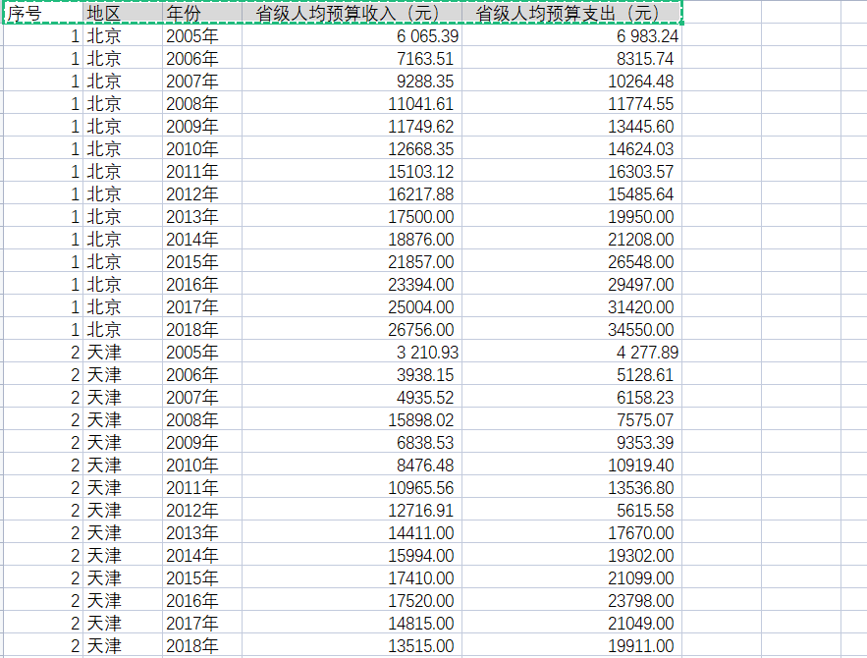Select the cell showing 5128.61
867x658 pixels.
[571, 374]
